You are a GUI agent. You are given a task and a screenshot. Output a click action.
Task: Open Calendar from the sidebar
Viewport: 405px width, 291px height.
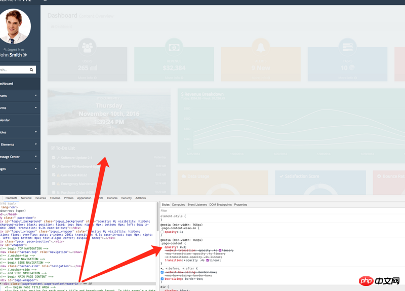(5, 120)
